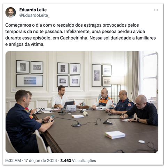Click the tablet held by white-shirted man
The width and height of the screenshot is (165, 168).
69,104
